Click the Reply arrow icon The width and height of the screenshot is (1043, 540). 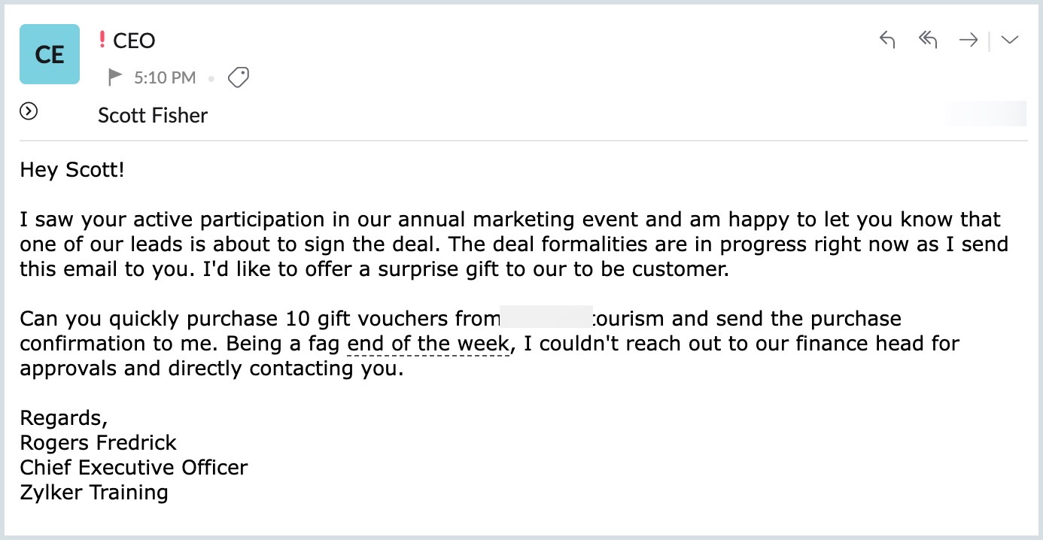887,40
